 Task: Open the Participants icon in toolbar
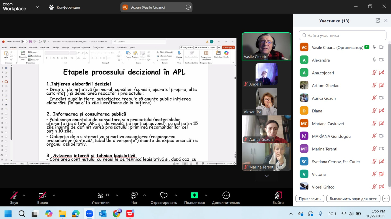(101, 196)
